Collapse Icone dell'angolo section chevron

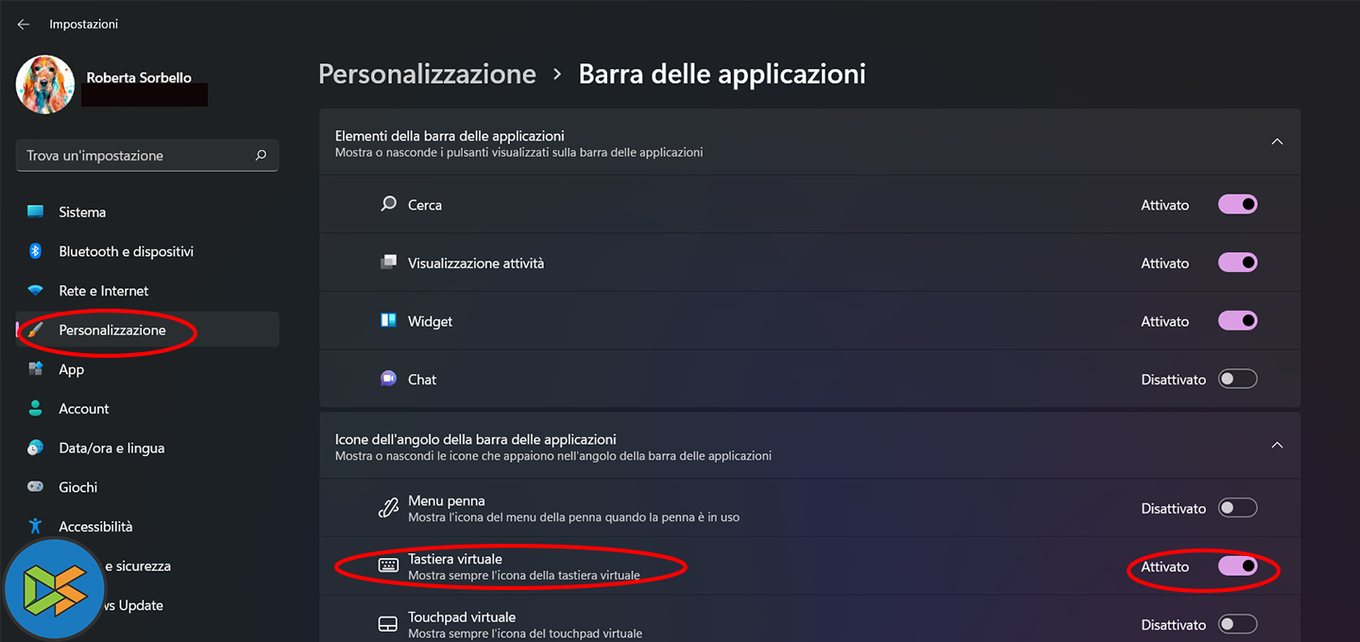pos(1277,445)
